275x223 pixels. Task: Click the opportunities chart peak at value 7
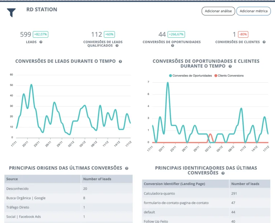pyautogui.click(x=168, y=83)
